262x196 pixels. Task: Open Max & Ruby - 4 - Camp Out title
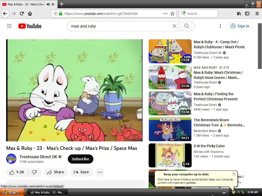(219, 44)
